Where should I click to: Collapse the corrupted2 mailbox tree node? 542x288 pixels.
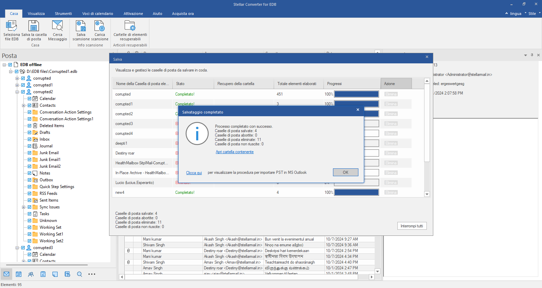(x=17, y=92)
